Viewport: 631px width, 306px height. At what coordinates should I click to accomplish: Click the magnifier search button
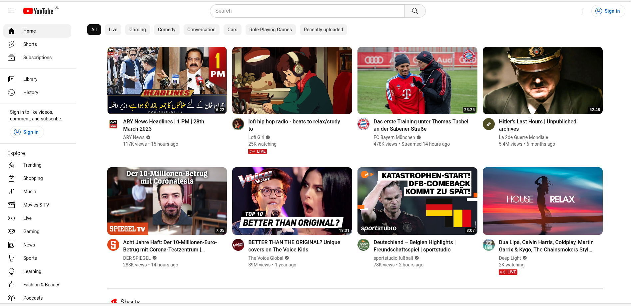pyautogui.click(x=415, y=11)
